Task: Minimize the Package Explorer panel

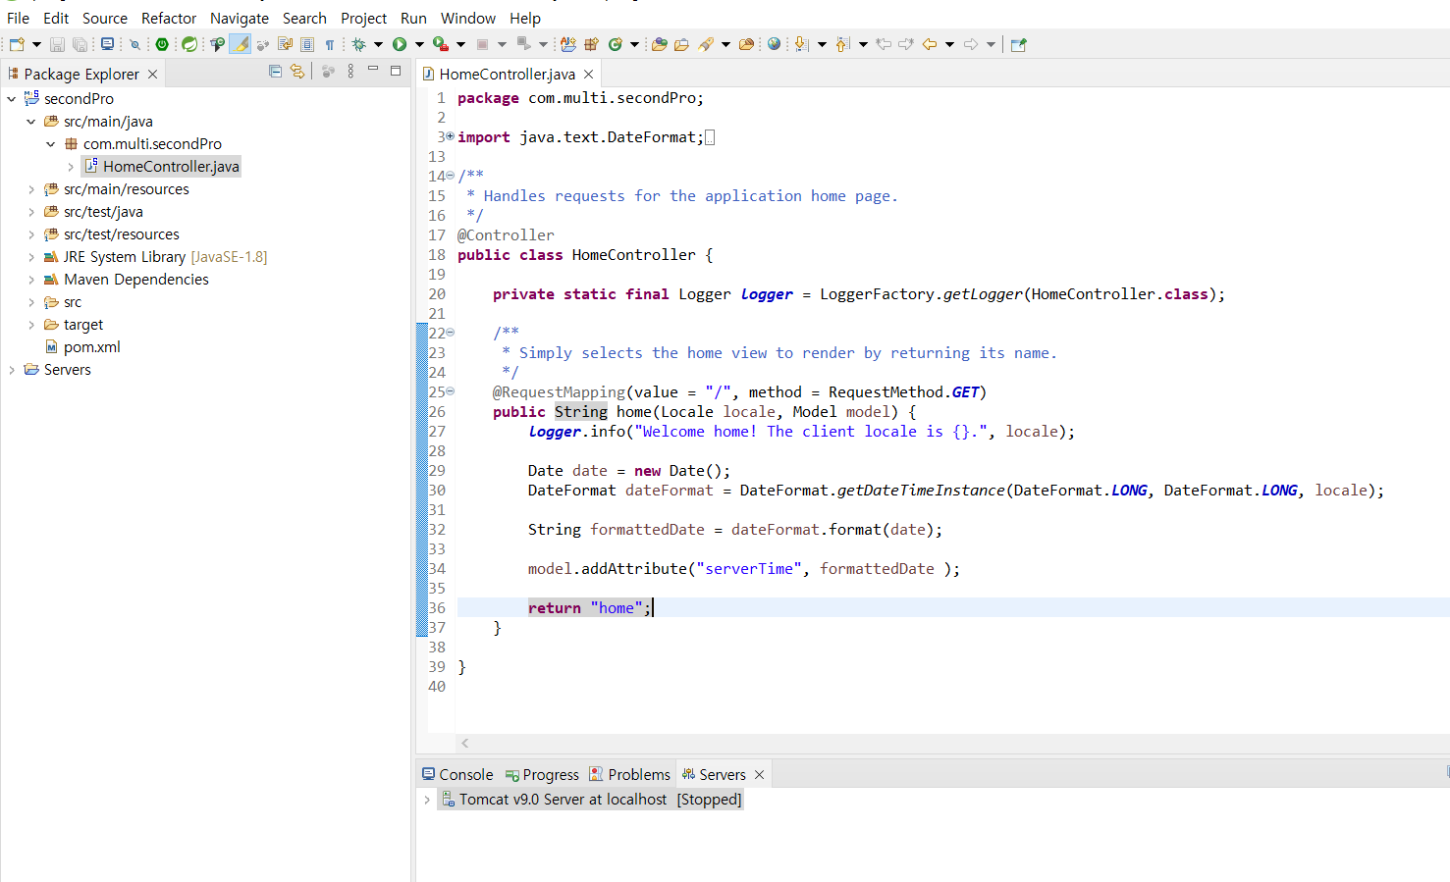Action: [x=373, y=69]
